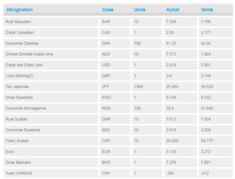Click the Yuan CHINOIS row name
Viewport: 235px width, 179px height.
[x=19, y=173]
